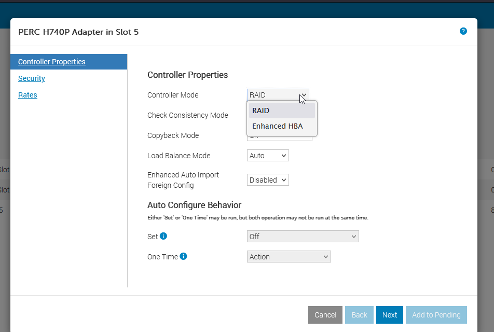The image size is (494, 332).
Task: Click Add to Pending button
Action: click(x=436, y=315)
